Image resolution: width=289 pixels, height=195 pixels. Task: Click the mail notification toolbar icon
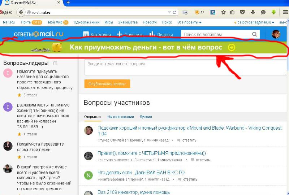click(185, 12)
